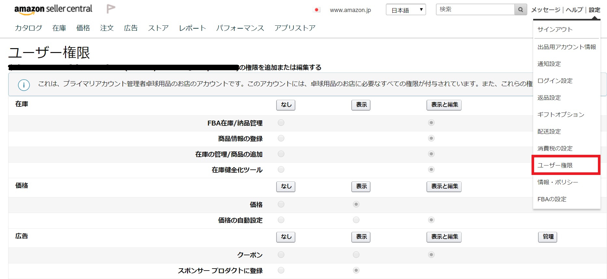Select 消費税の設定 in settings menu
This screenshot has width=607, height=279.
(555, 148)
